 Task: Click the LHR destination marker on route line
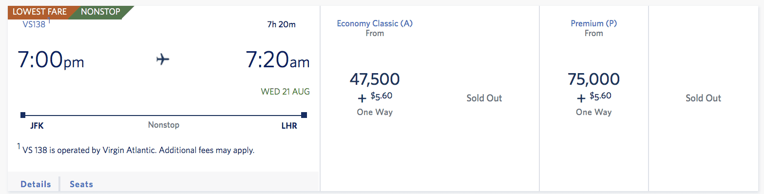tap(304, 115)
